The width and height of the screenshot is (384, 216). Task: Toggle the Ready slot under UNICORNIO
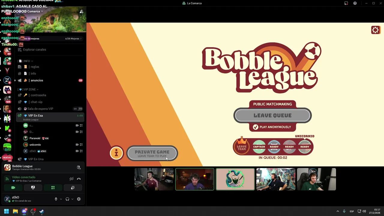[304, 147]
